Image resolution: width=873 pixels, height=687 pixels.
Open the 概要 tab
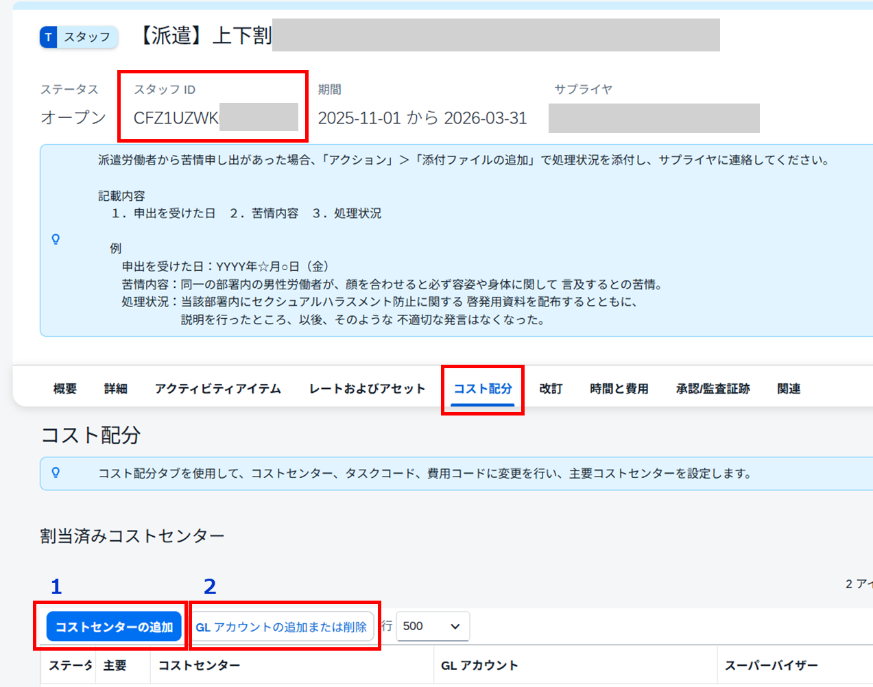[65, 389]
